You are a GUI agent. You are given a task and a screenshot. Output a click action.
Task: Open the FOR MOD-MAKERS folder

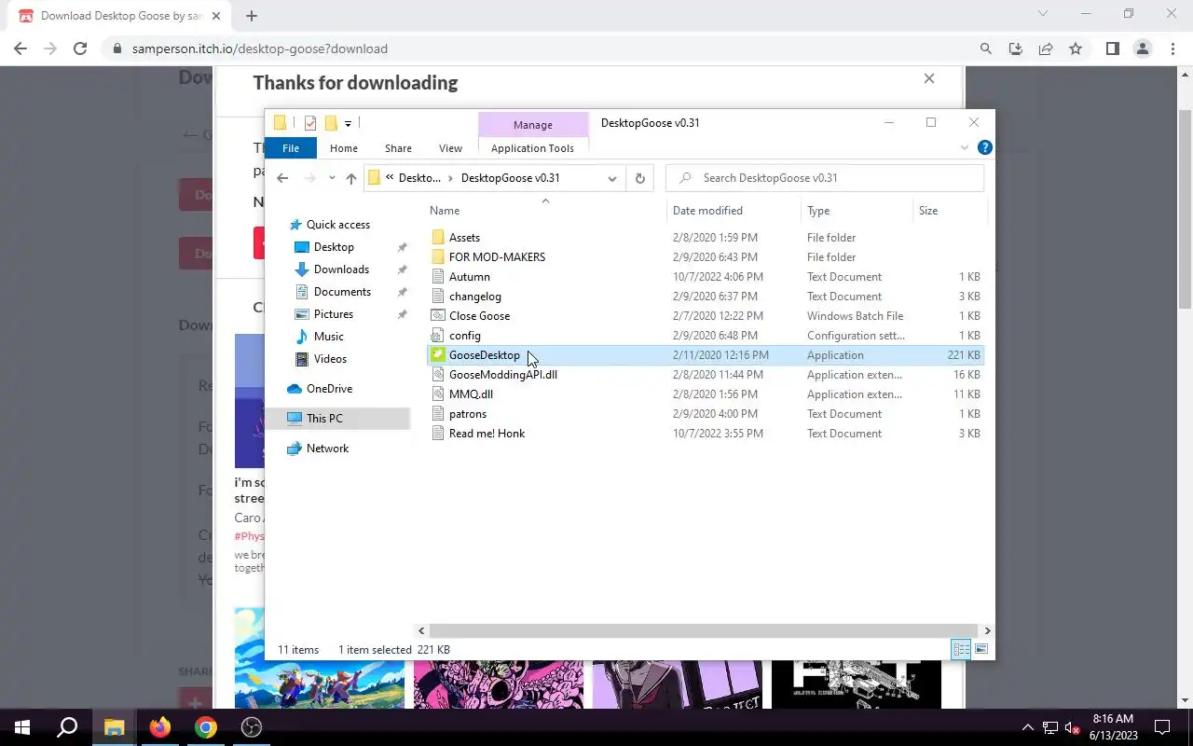[x=497, y=257]
